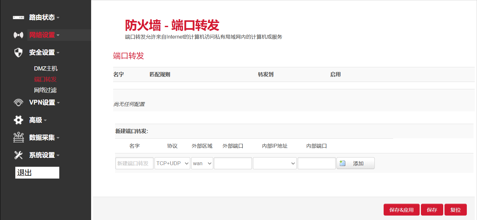
Task: Click the 添加 button to add a rule
Action: pos(355,163)
